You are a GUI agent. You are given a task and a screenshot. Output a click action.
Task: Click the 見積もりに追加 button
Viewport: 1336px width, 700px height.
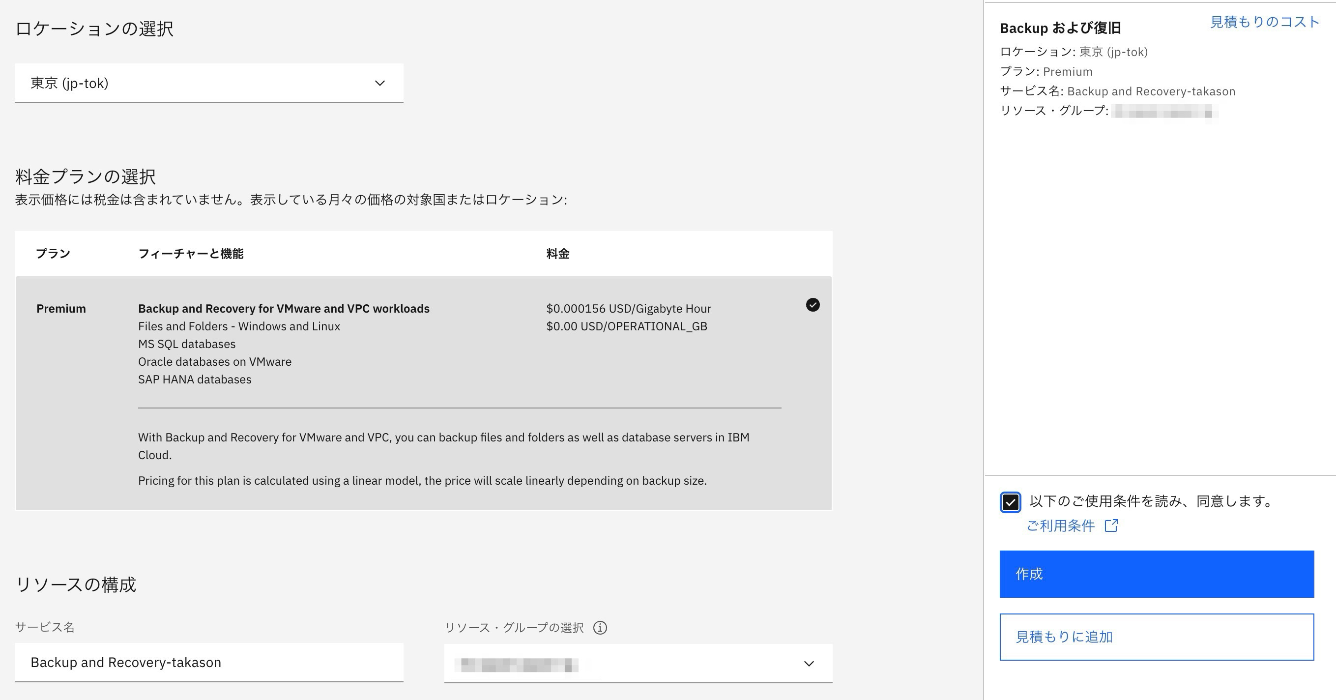(x=1157, y=637)
